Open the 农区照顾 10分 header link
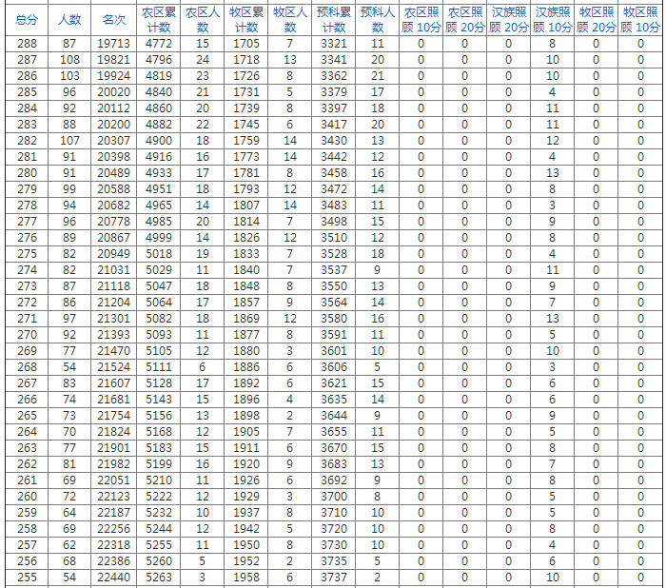666x588 pixels. tap(421, 19)
